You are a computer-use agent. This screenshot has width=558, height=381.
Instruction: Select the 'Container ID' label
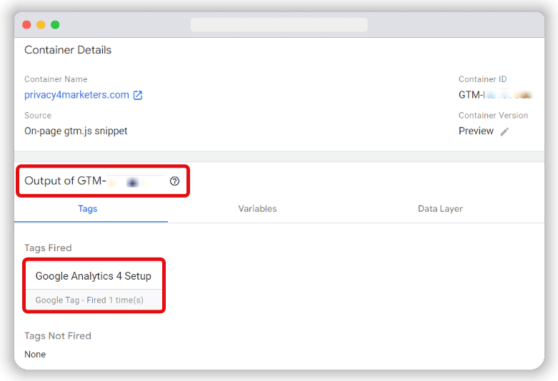482,79
